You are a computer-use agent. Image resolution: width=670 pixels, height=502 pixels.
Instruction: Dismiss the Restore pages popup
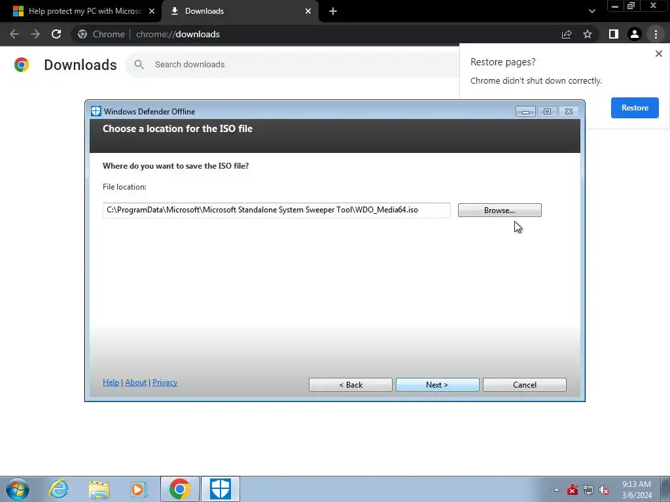(658, 54)
